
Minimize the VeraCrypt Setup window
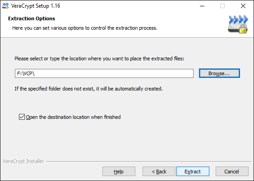tap(202, 6)
